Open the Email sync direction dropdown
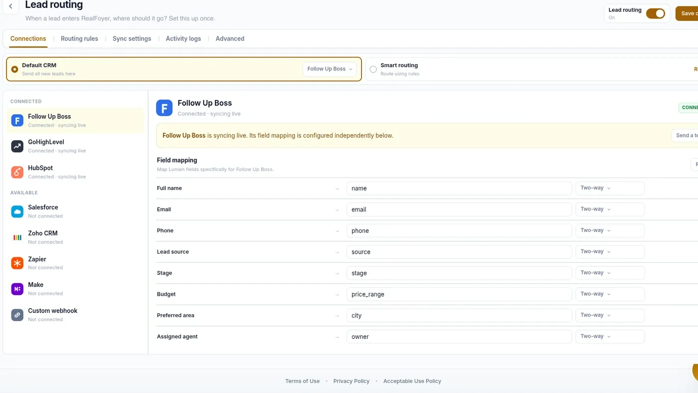 coord(610,209)
